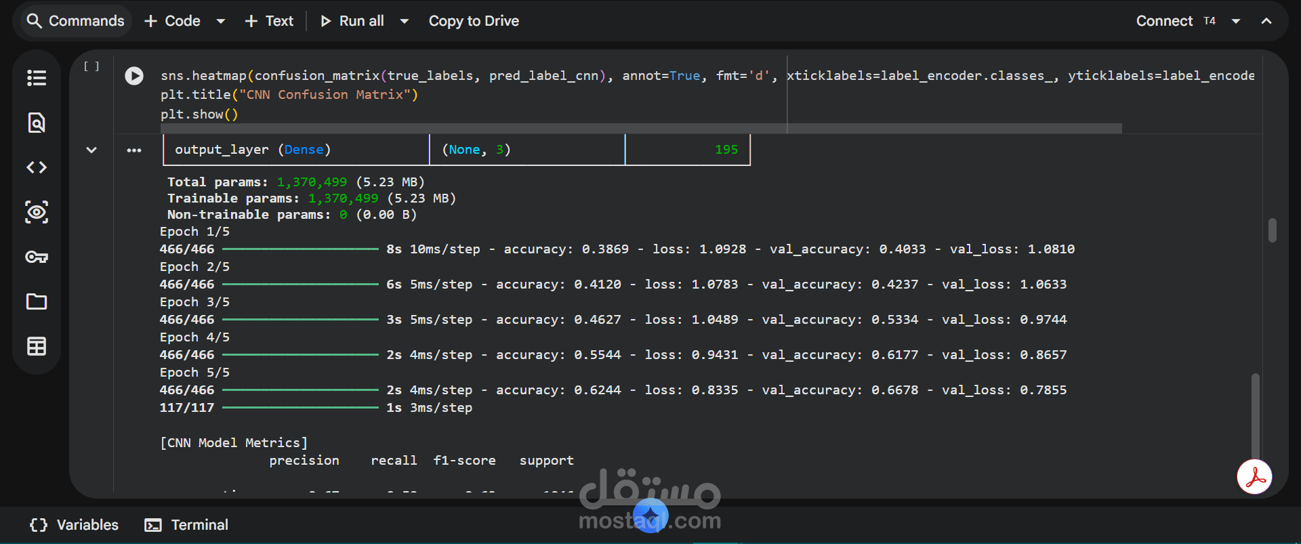The image size is (1301, 544).
Task: Open the Run all options dropdown
Action: [405, 21]
